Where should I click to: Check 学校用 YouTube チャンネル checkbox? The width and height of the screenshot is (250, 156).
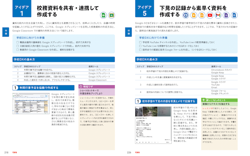pos(140,42)
